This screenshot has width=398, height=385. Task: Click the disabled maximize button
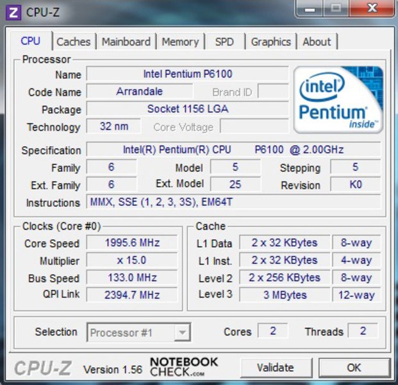[x=336, y=8]
